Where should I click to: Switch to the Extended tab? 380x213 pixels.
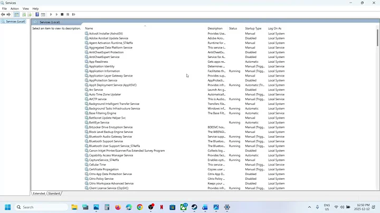pyautogui.click(x=39, y=193)
